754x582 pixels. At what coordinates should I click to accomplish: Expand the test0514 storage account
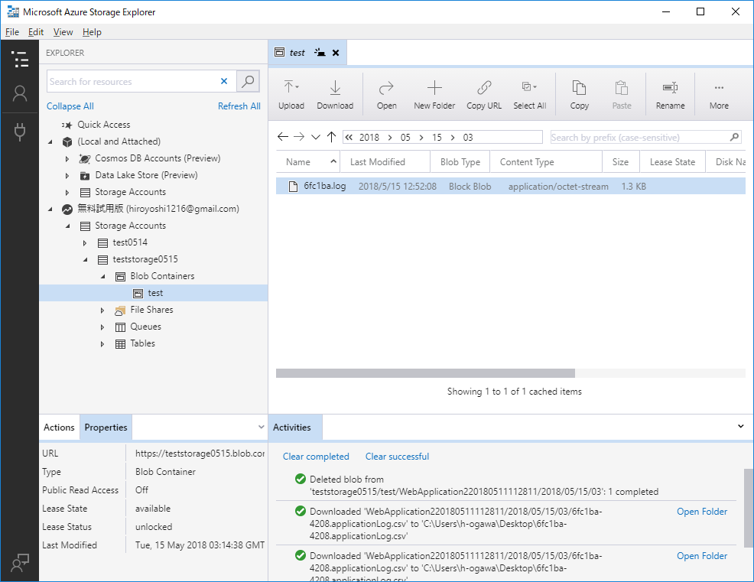coord(85,243)
